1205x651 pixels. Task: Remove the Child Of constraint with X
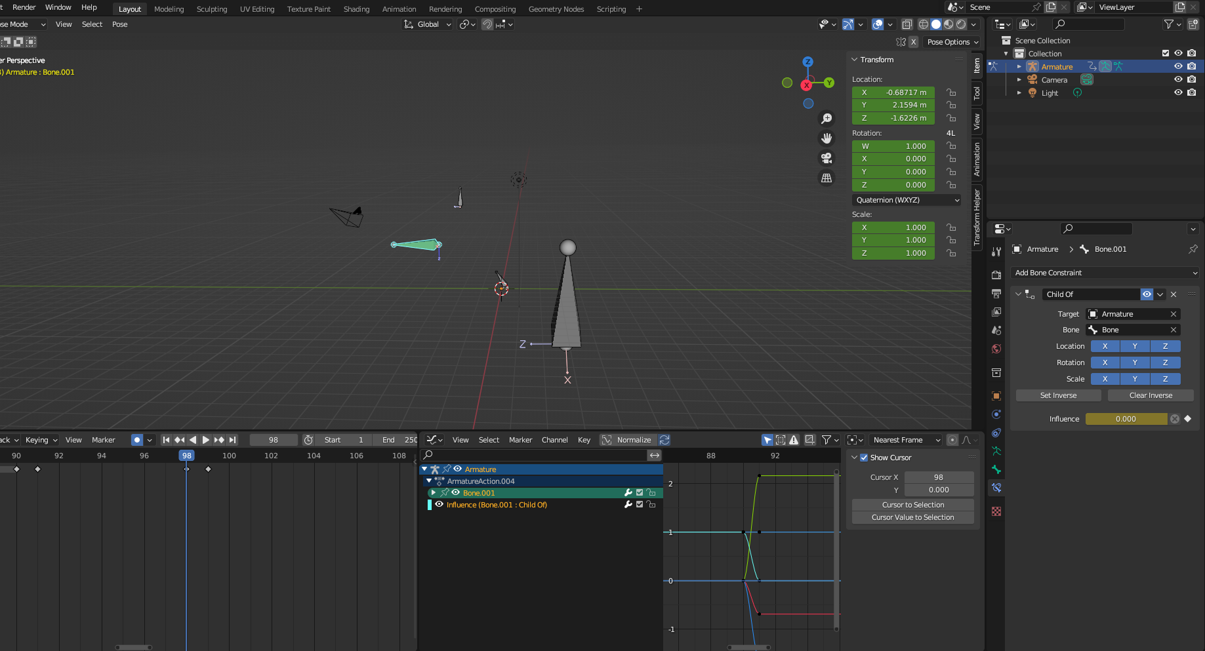coord(1174,294)
